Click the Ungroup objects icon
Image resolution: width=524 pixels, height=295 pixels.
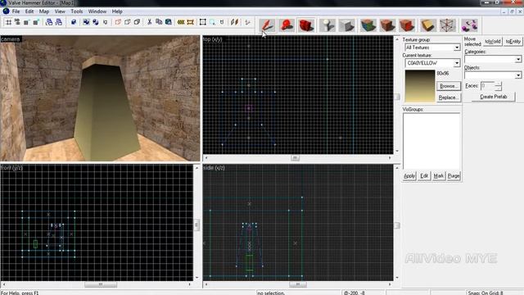tap(96, 22)
